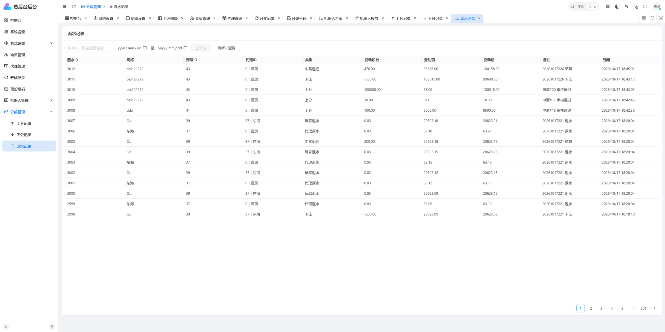665x332 pixels.
Task: Focus the 账号ID filter input
Action: (x=89, y=48)
